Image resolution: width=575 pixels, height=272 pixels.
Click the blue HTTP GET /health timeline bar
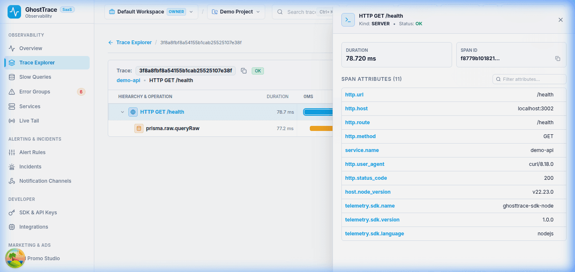pyautogui.click(x=318, y=112)
